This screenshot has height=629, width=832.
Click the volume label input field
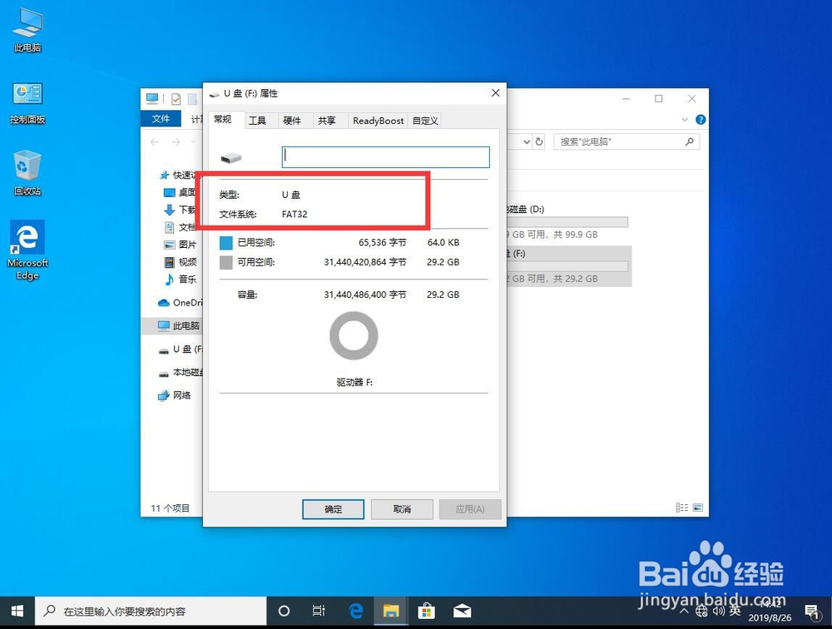pos(385,156)
